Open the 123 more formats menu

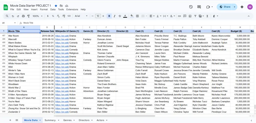pyautogui.click(x=69, y=16)
